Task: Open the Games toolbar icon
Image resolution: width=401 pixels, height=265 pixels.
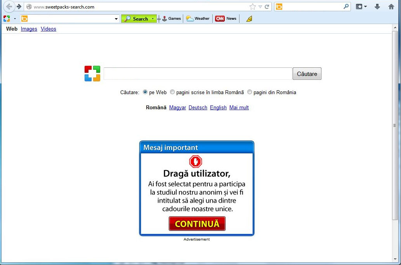Action: (171, 18)
